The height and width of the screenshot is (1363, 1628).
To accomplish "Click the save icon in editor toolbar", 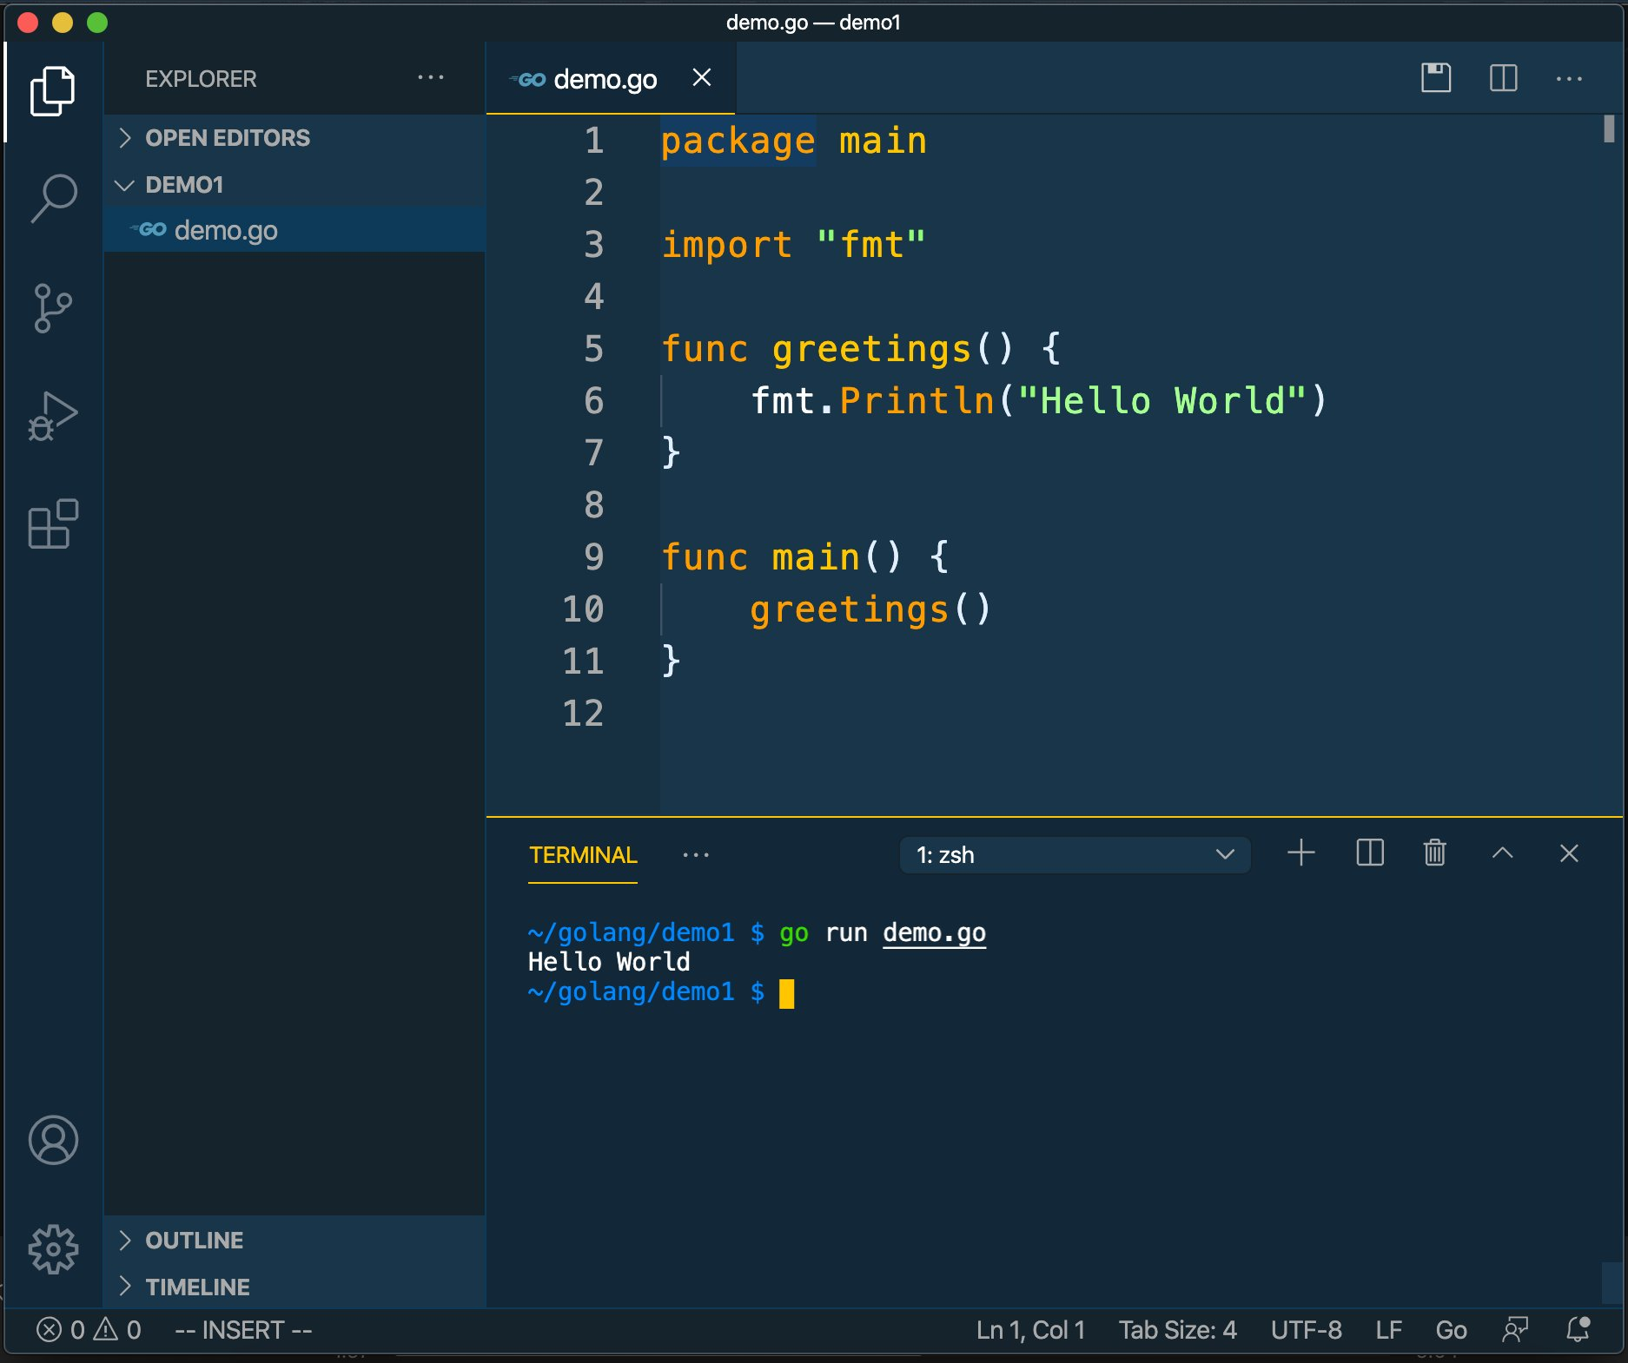I will [1436, 78].
